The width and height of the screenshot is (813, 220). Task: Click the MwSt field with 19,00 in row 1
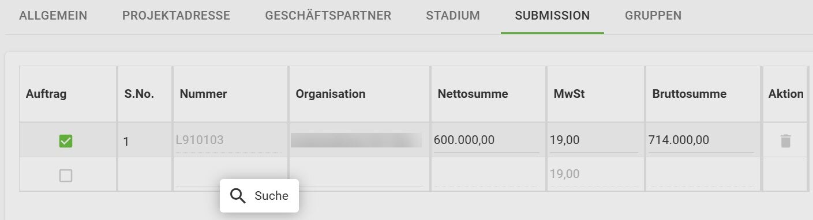pos(594,140)
